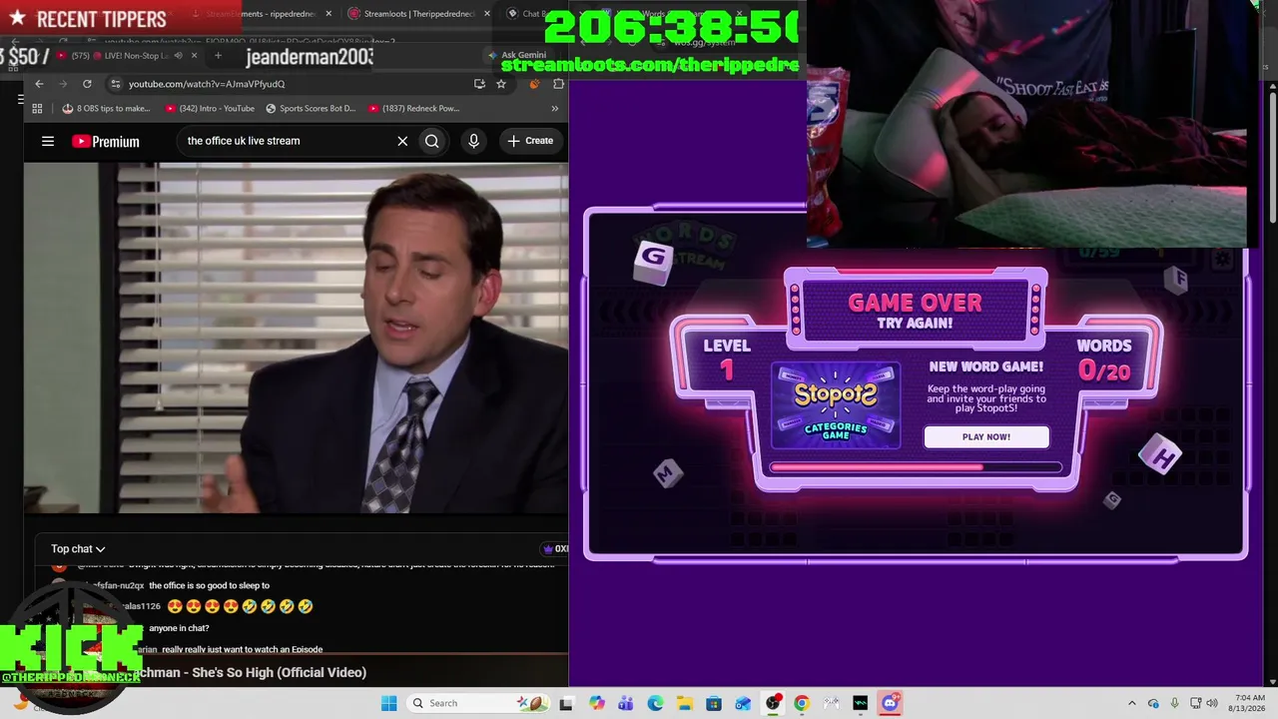This screenshot has width=1278, height=719.
Task: Open the Chrome apps grid shortcut
Action: coord(37,108)
